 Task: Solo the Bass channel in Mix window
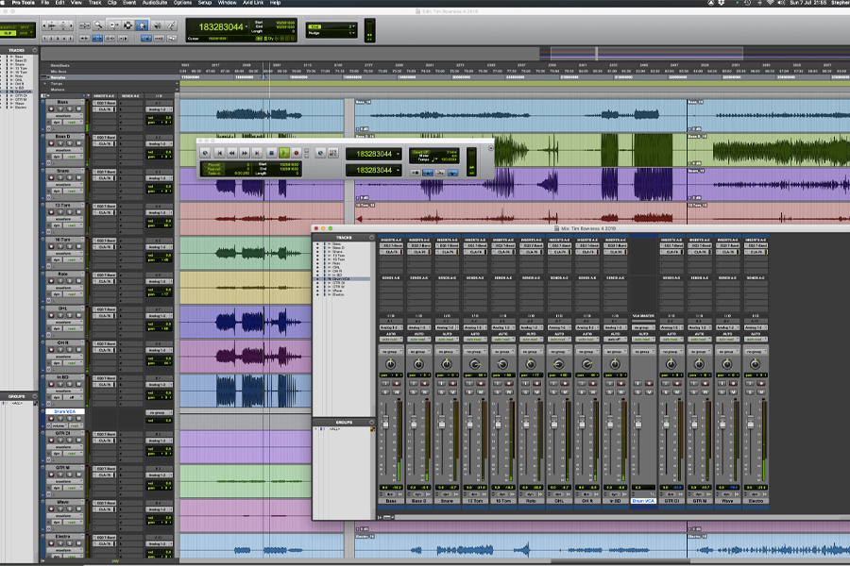coord(385,391)
